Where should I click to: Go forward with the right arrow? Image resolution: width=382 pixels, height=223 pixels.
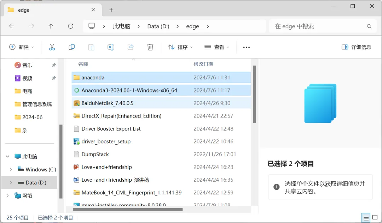point(31,26)
